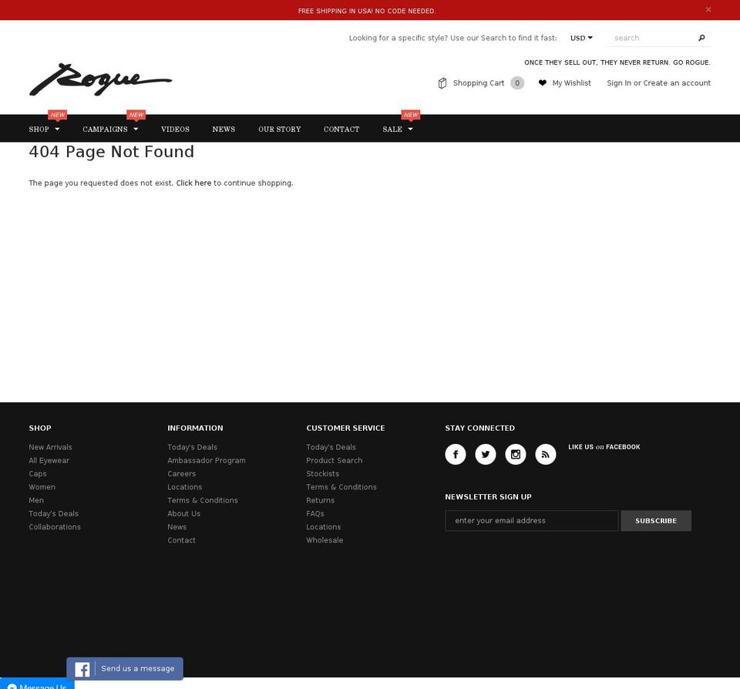The width and height of the screenshot is (740, 689).
Task: Open Like Us on Facebook link
Action: pyautogui.click(x=604, y=447)
